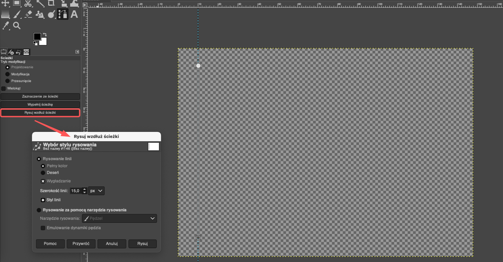Pick the Eraser tool

tap(28, 14)
